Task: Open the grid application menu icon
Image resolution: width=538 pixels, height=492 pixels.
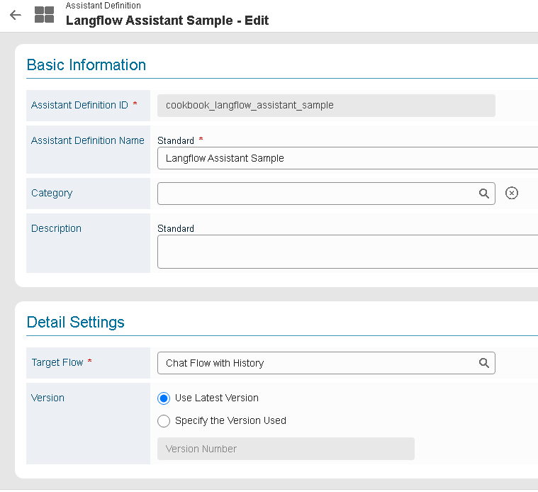Action: [x=44, y=15]
